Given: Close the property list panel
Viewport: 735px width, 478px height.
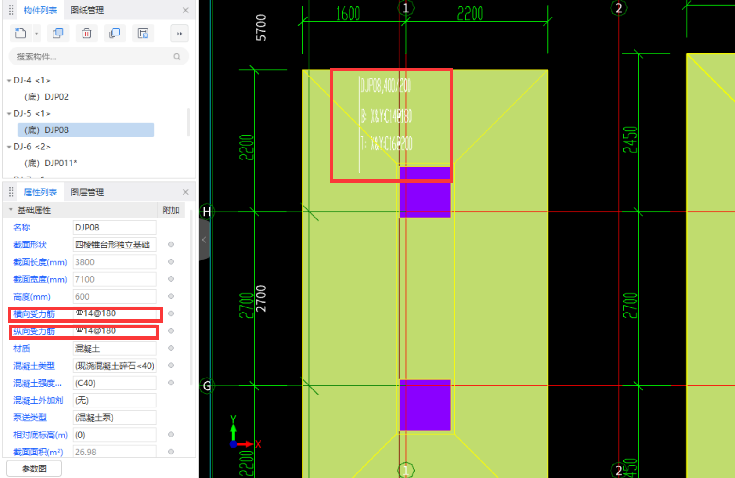Looking at the screenshot, I should pyautogui.click(x=185, y=192).
